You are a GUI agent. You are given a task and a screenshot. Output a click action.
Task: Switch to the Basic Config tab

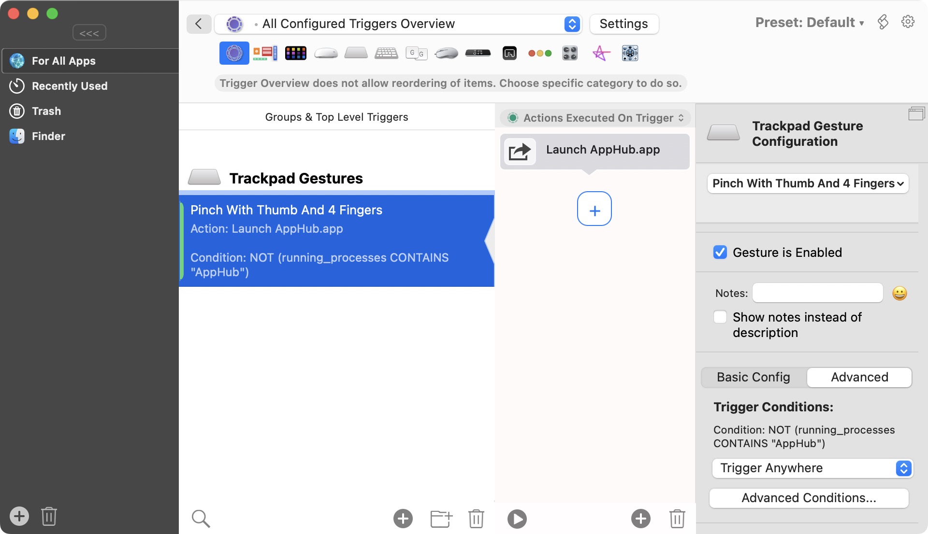point(753,377)
